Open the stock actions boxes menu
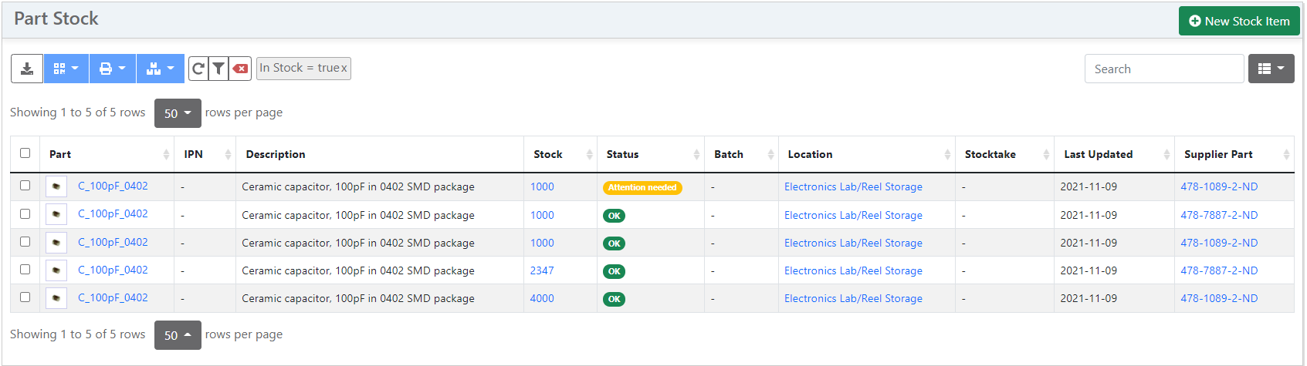 coord(161,69)
